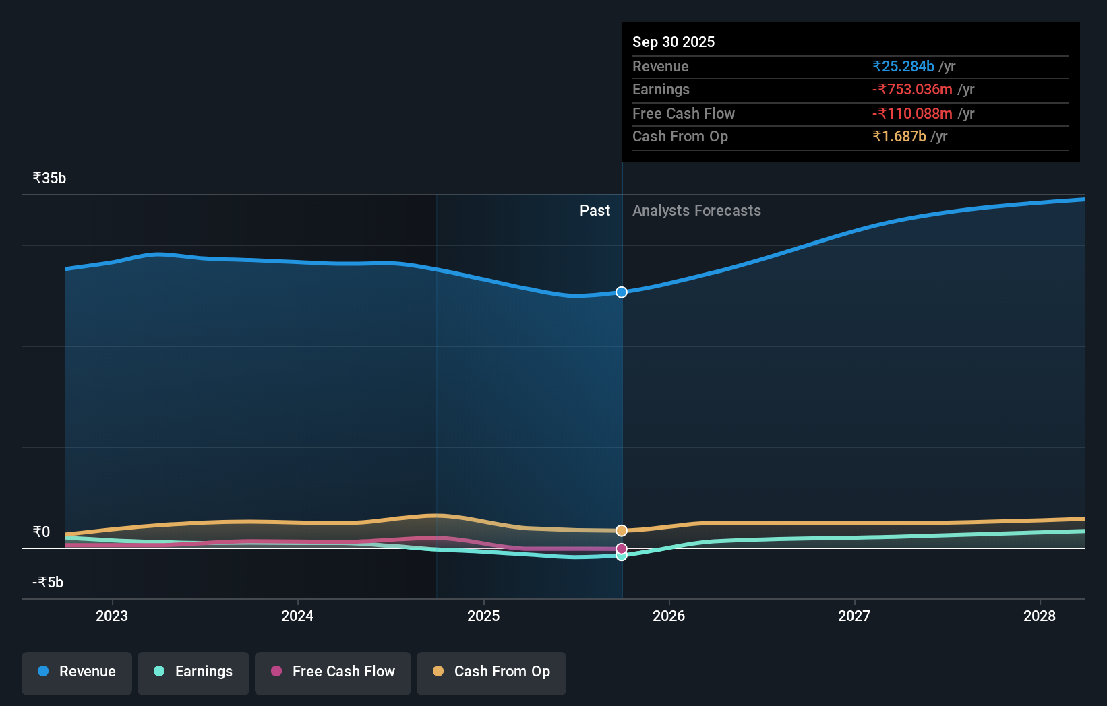The height and width of the screenshot is (706, 1107).
Task: Hide the Earnings line using its legend entry
Action: 193,672
